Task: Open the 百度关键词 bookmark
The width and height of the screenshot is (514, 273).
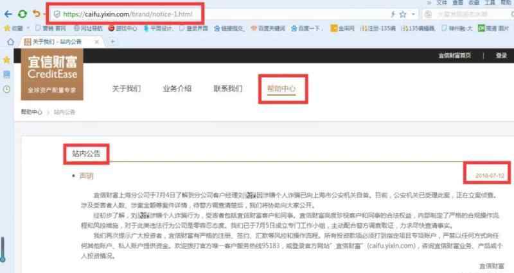Action: click(268, 28)
